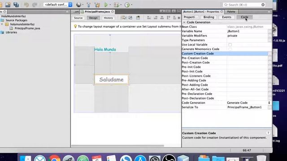
Task: Show the Binding category in properties
Action: point(209,17)
